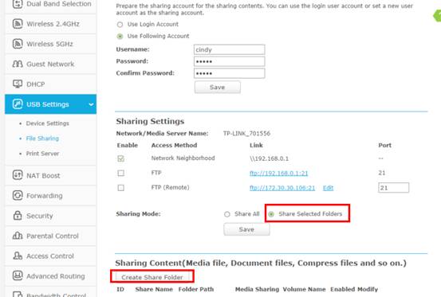The height and width of the screenshot is (297, 441).
Task: Open NAT Boost menu label
Action: (x=43, y=176)
